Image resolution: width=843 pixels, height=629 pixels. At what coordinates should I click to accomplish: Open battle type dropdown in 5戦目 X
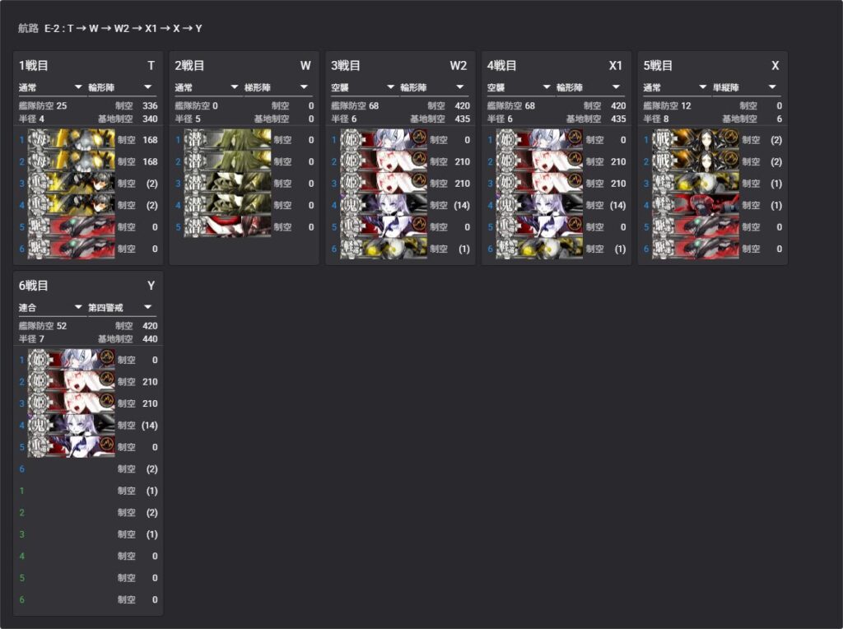[x=675, y=87]
